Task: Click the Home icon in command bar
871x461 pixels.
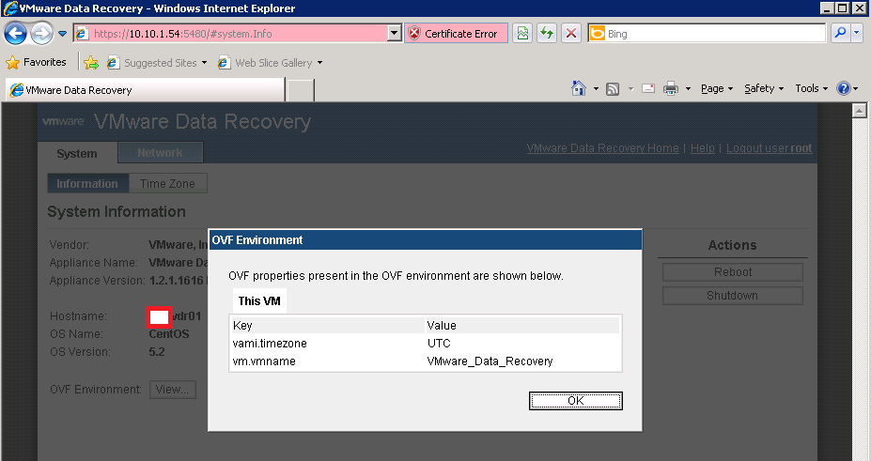Action: click(580, 88)
